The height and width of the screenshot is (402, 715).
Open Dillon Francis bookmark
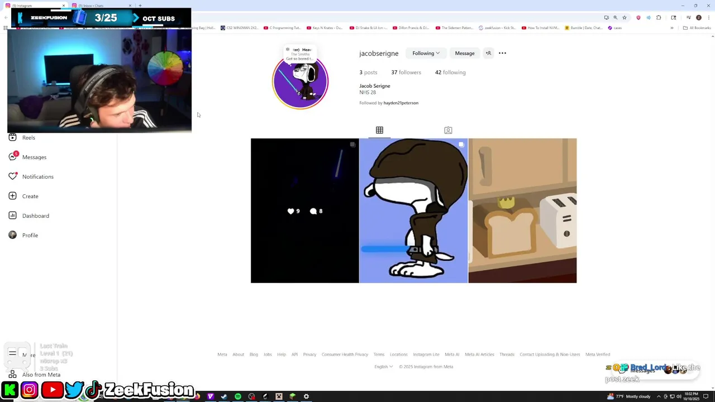(411, 27)
